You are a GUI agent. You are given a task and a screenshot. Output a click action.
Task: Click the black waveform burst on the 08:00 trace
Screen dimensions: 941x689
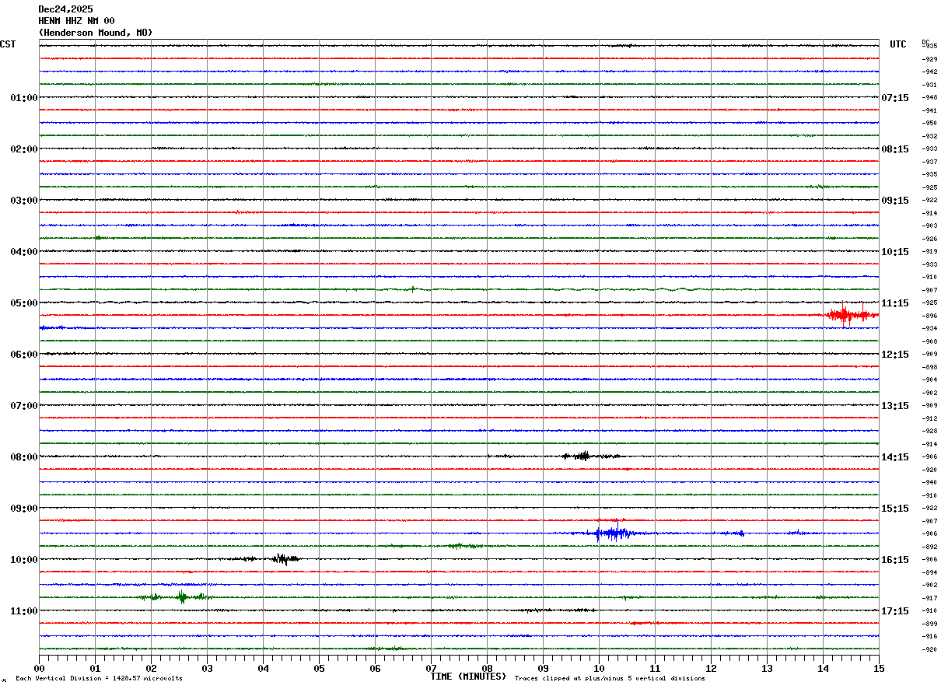(x=581, y=456)
